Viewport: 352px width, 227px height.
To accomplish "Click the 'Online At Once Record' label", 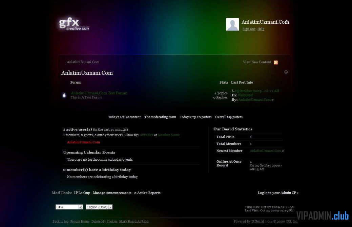I will tap(229, 163).
